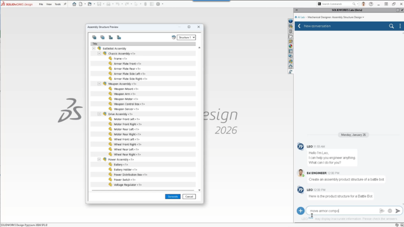Click the Cancel button in the dialog
The width and height of the screenshot is (404, 227).
tap(189, 196)
